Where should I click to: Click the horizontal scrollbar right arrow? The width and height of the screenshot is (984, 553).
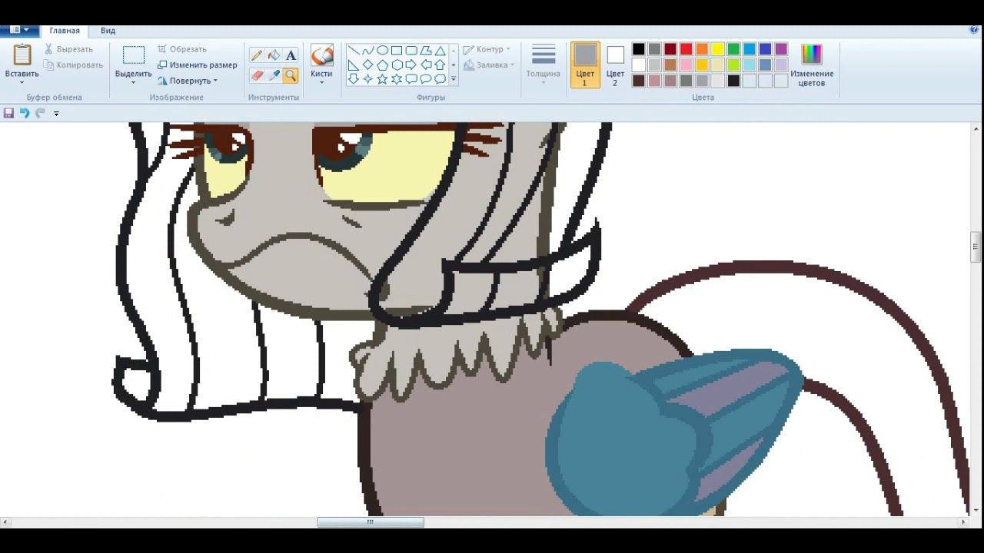(x=963, y=522)
